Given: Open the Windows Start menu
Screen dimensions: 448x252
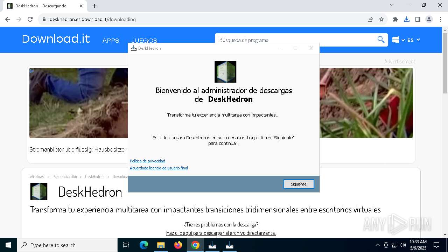Looking at the screenshot, I should tap(8, 245).
